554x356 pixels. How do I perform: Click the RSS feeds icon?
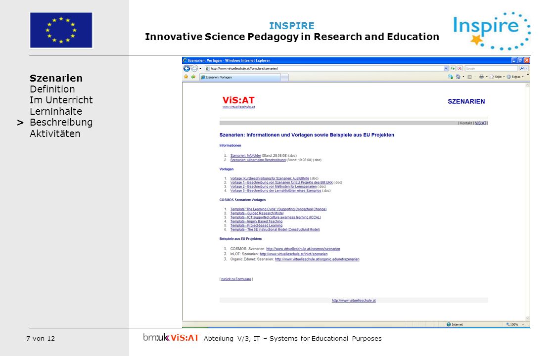tap(469, 77)
